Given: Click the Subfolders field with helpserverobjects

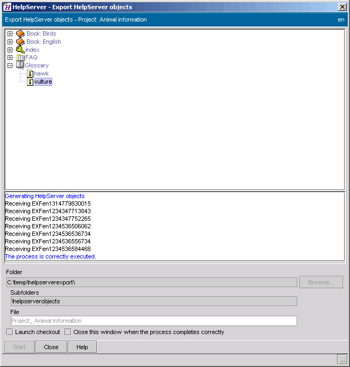Looking at the screenshot, I should tap(154, 301).
